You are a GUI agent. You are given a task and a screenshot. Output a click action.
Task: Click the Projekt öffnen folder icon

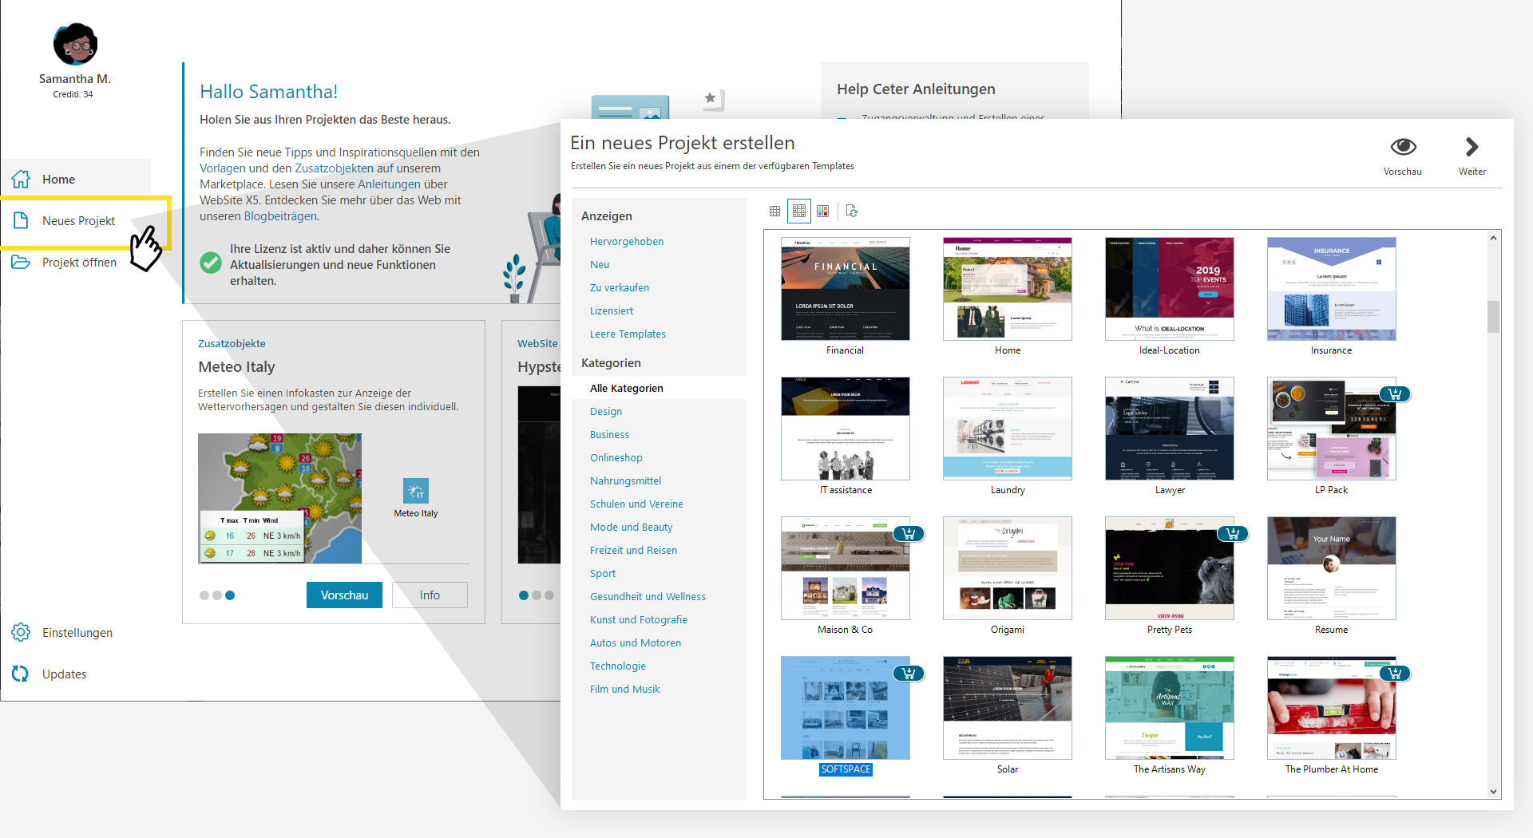coord(21,263)
